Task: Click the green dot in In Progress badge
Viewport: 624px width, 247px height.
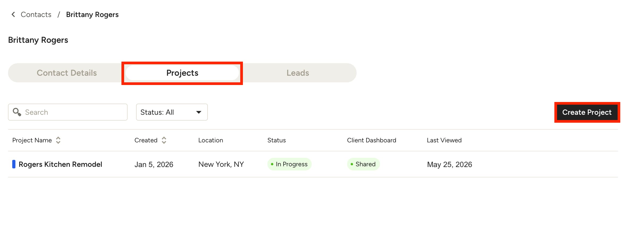Action: coord(272,164)
